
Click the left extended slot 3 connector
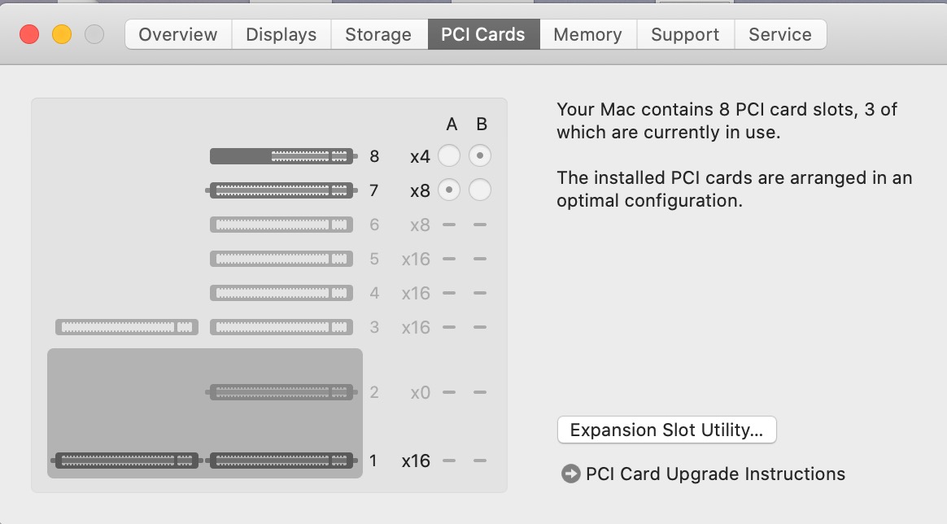[x=127, y=327]
